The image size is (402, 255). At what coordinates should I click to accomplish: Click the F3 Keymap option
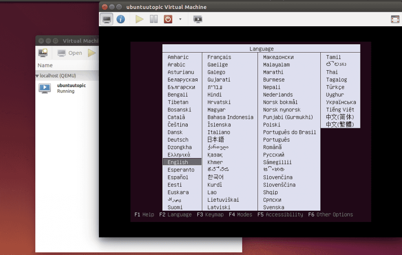tap(210, 215)
